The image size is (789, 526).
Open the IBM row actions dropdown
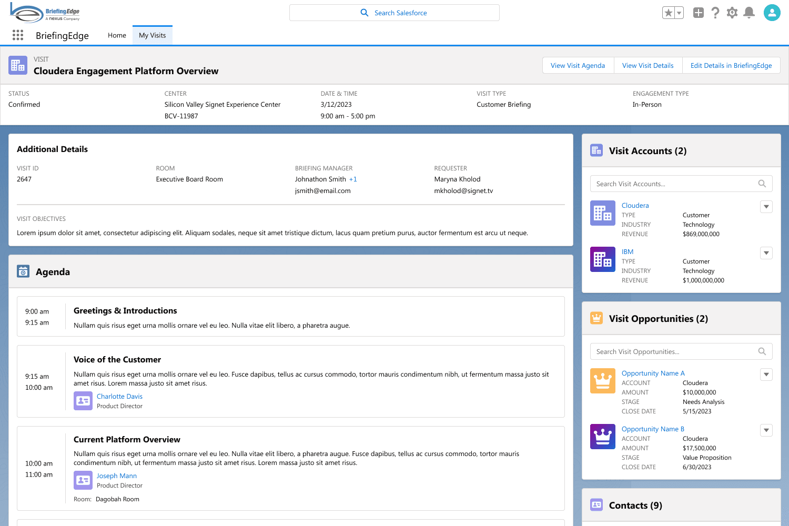(x=766, y=253)
